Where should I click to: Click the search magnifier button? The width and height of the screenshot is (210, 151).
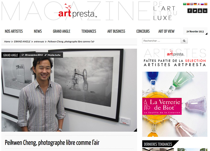pos(184,41)
